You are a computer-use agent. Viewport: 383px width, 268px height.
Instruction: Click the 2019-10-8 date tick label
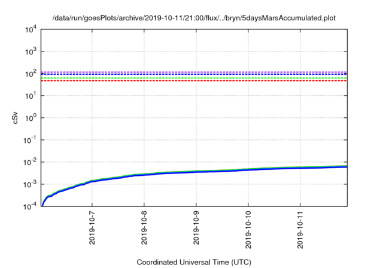[x=144, y=229]
